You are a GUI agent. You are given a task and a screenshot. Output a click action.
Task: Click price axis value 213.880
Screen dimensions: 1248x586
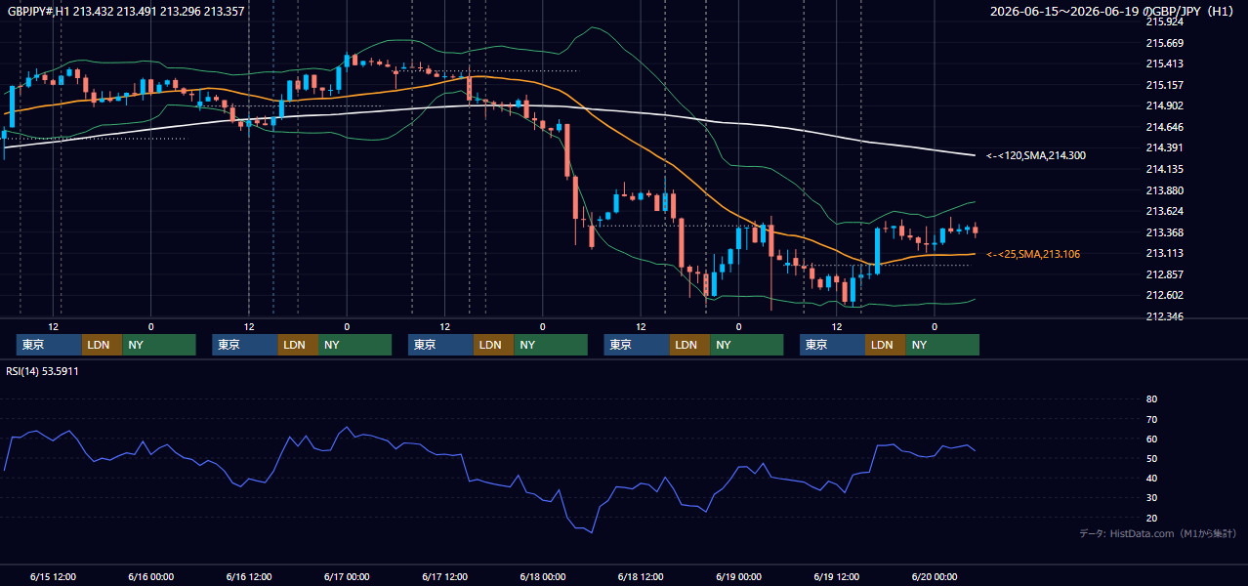click(1164, 190)
